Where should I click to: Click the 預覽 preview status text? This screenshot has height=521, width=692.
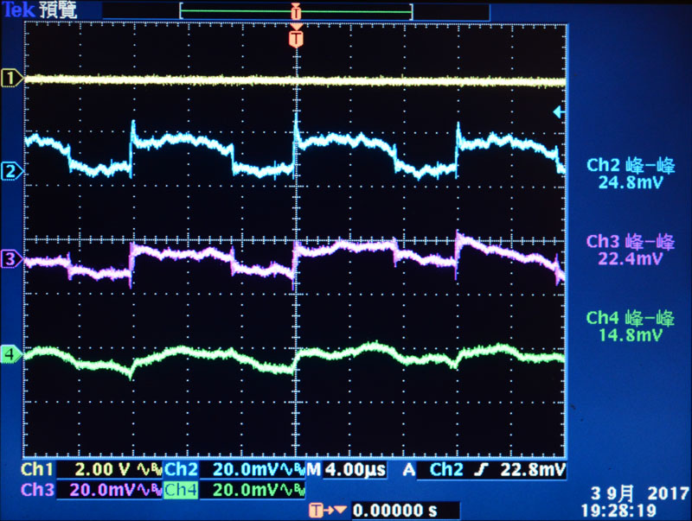tap(58, 10)
